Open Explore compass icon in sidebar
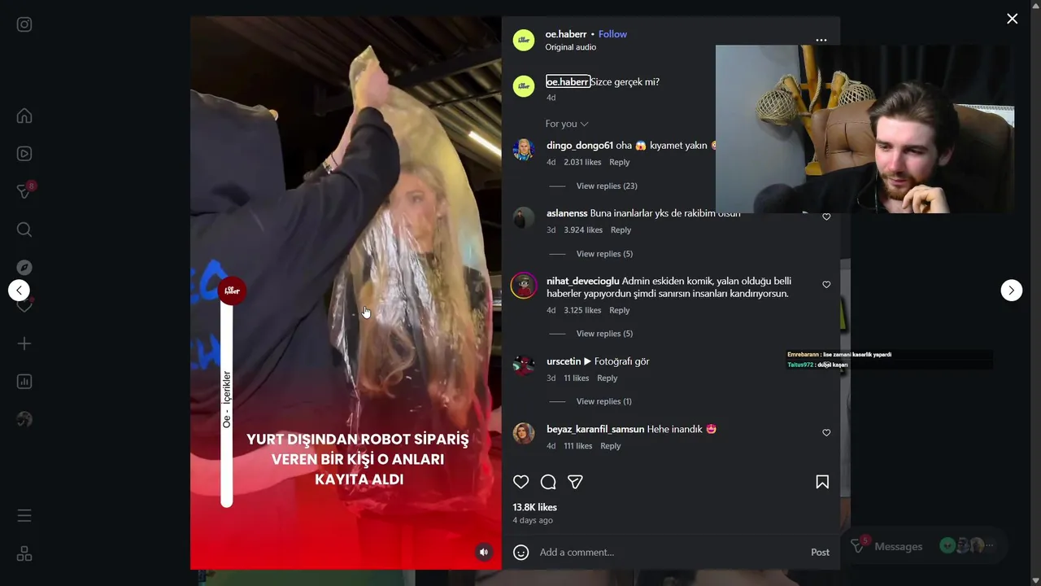The width and height of the screenshot is (1041, 586). pos(24,267)
